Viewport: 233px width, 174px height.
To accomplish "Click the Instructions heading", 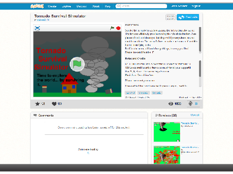I will 132,25.
